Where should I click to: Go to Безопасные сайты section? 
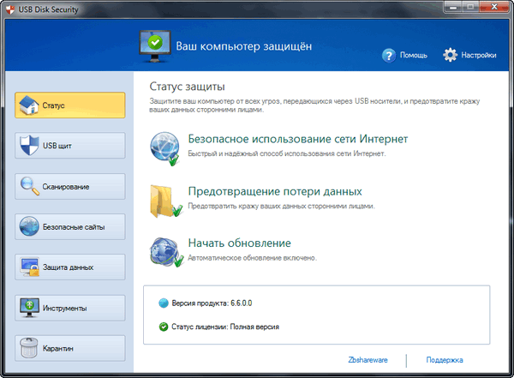click(70, 227)
